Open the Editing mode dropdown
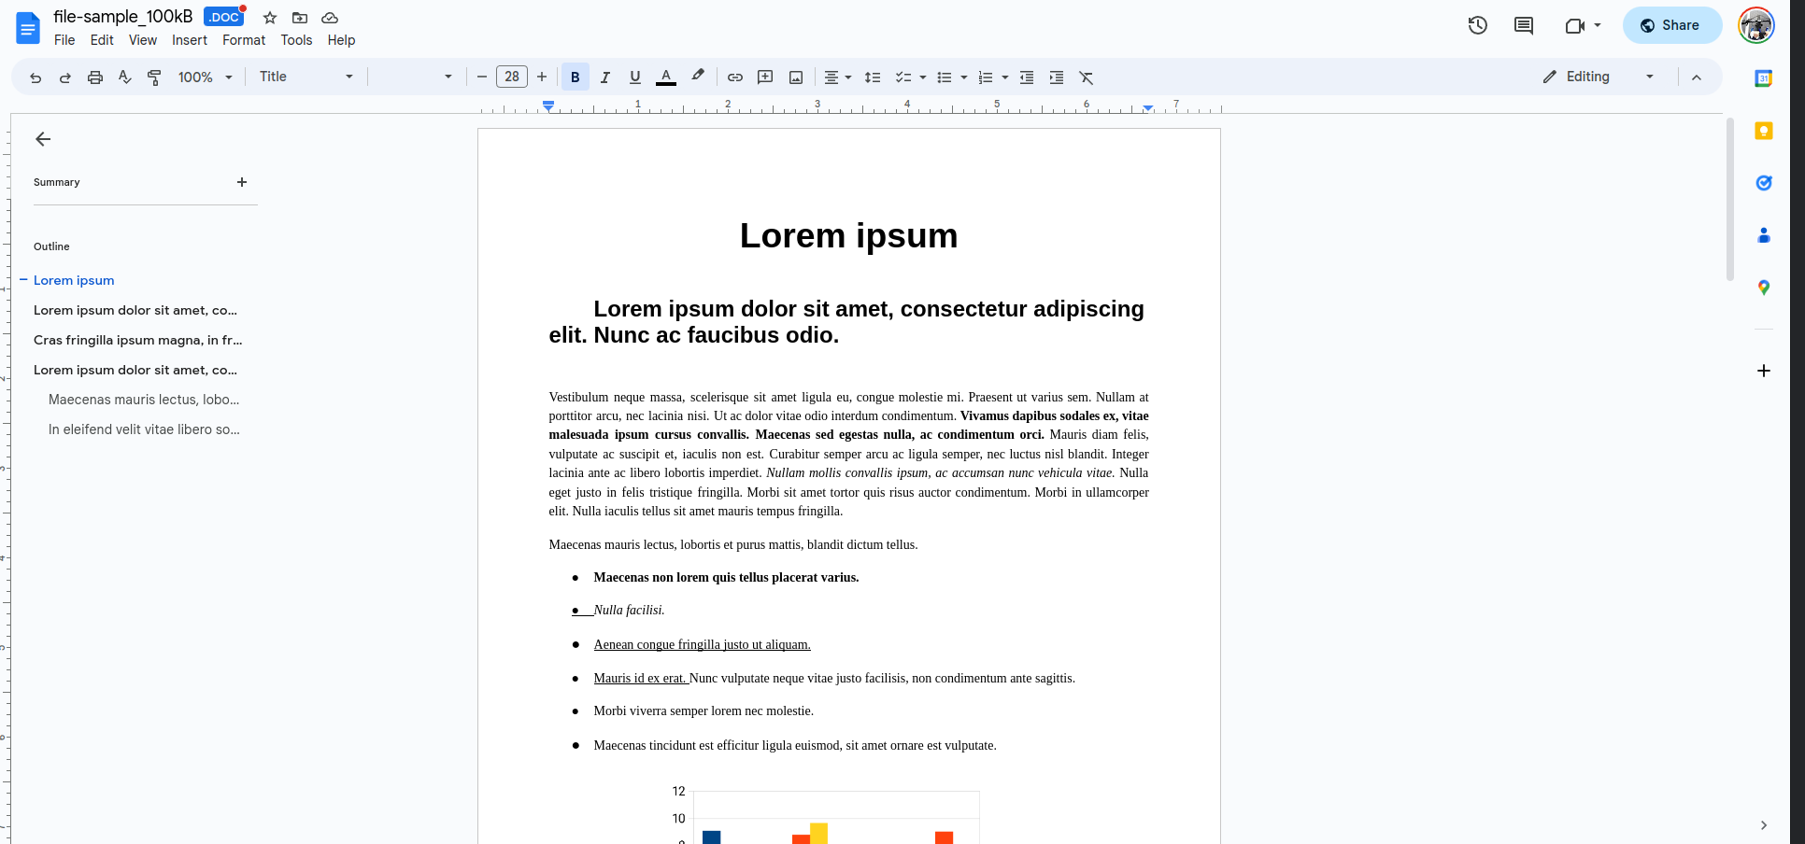 1599,77
